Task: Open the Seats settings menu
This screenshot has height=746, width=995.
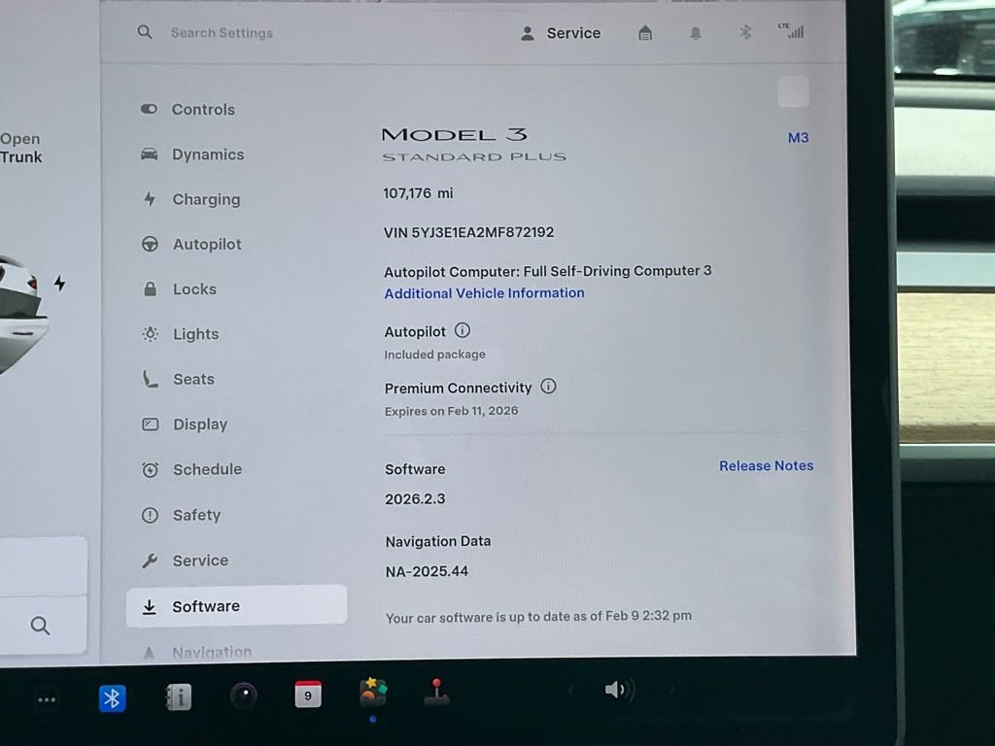Action: (x=193, y=380)
